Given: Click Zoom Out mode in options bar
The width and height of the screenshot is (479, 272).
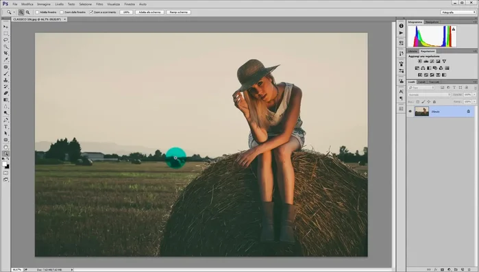Looking at the screenshot, I should [28, 12].
